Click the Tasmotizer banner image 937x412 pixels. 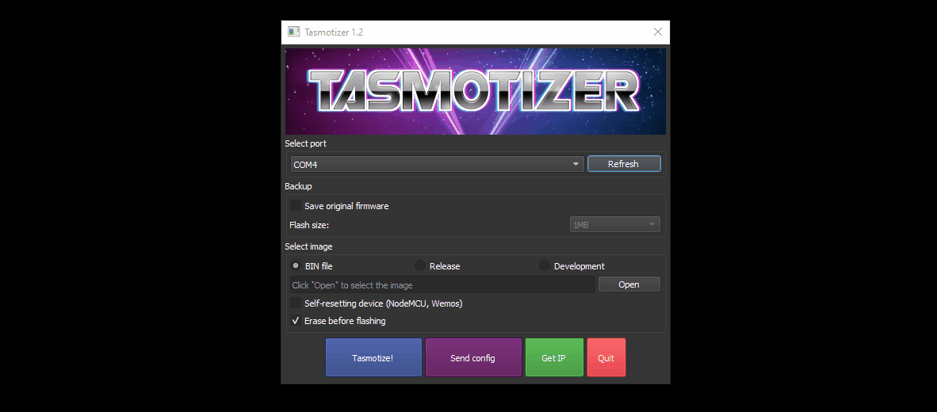click(475, 91)
